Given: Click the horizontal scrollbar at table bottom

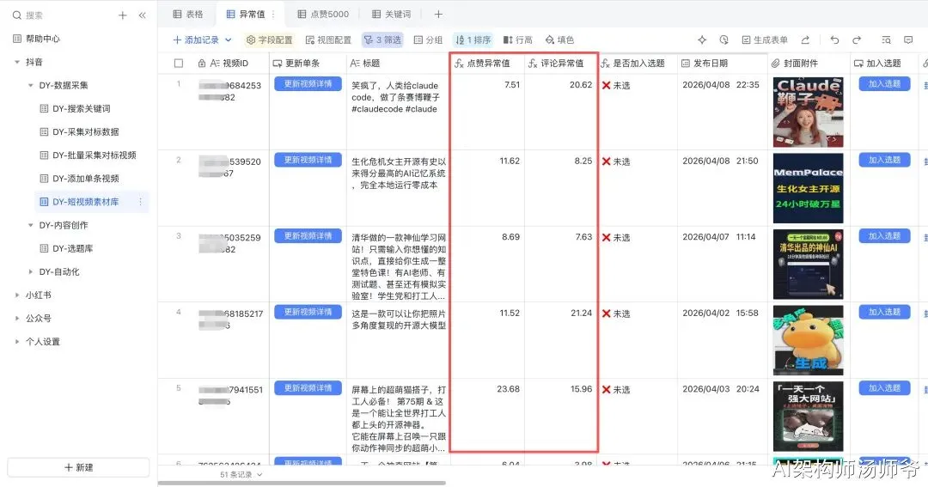Looking at the screenshot, I should [302, 484].
